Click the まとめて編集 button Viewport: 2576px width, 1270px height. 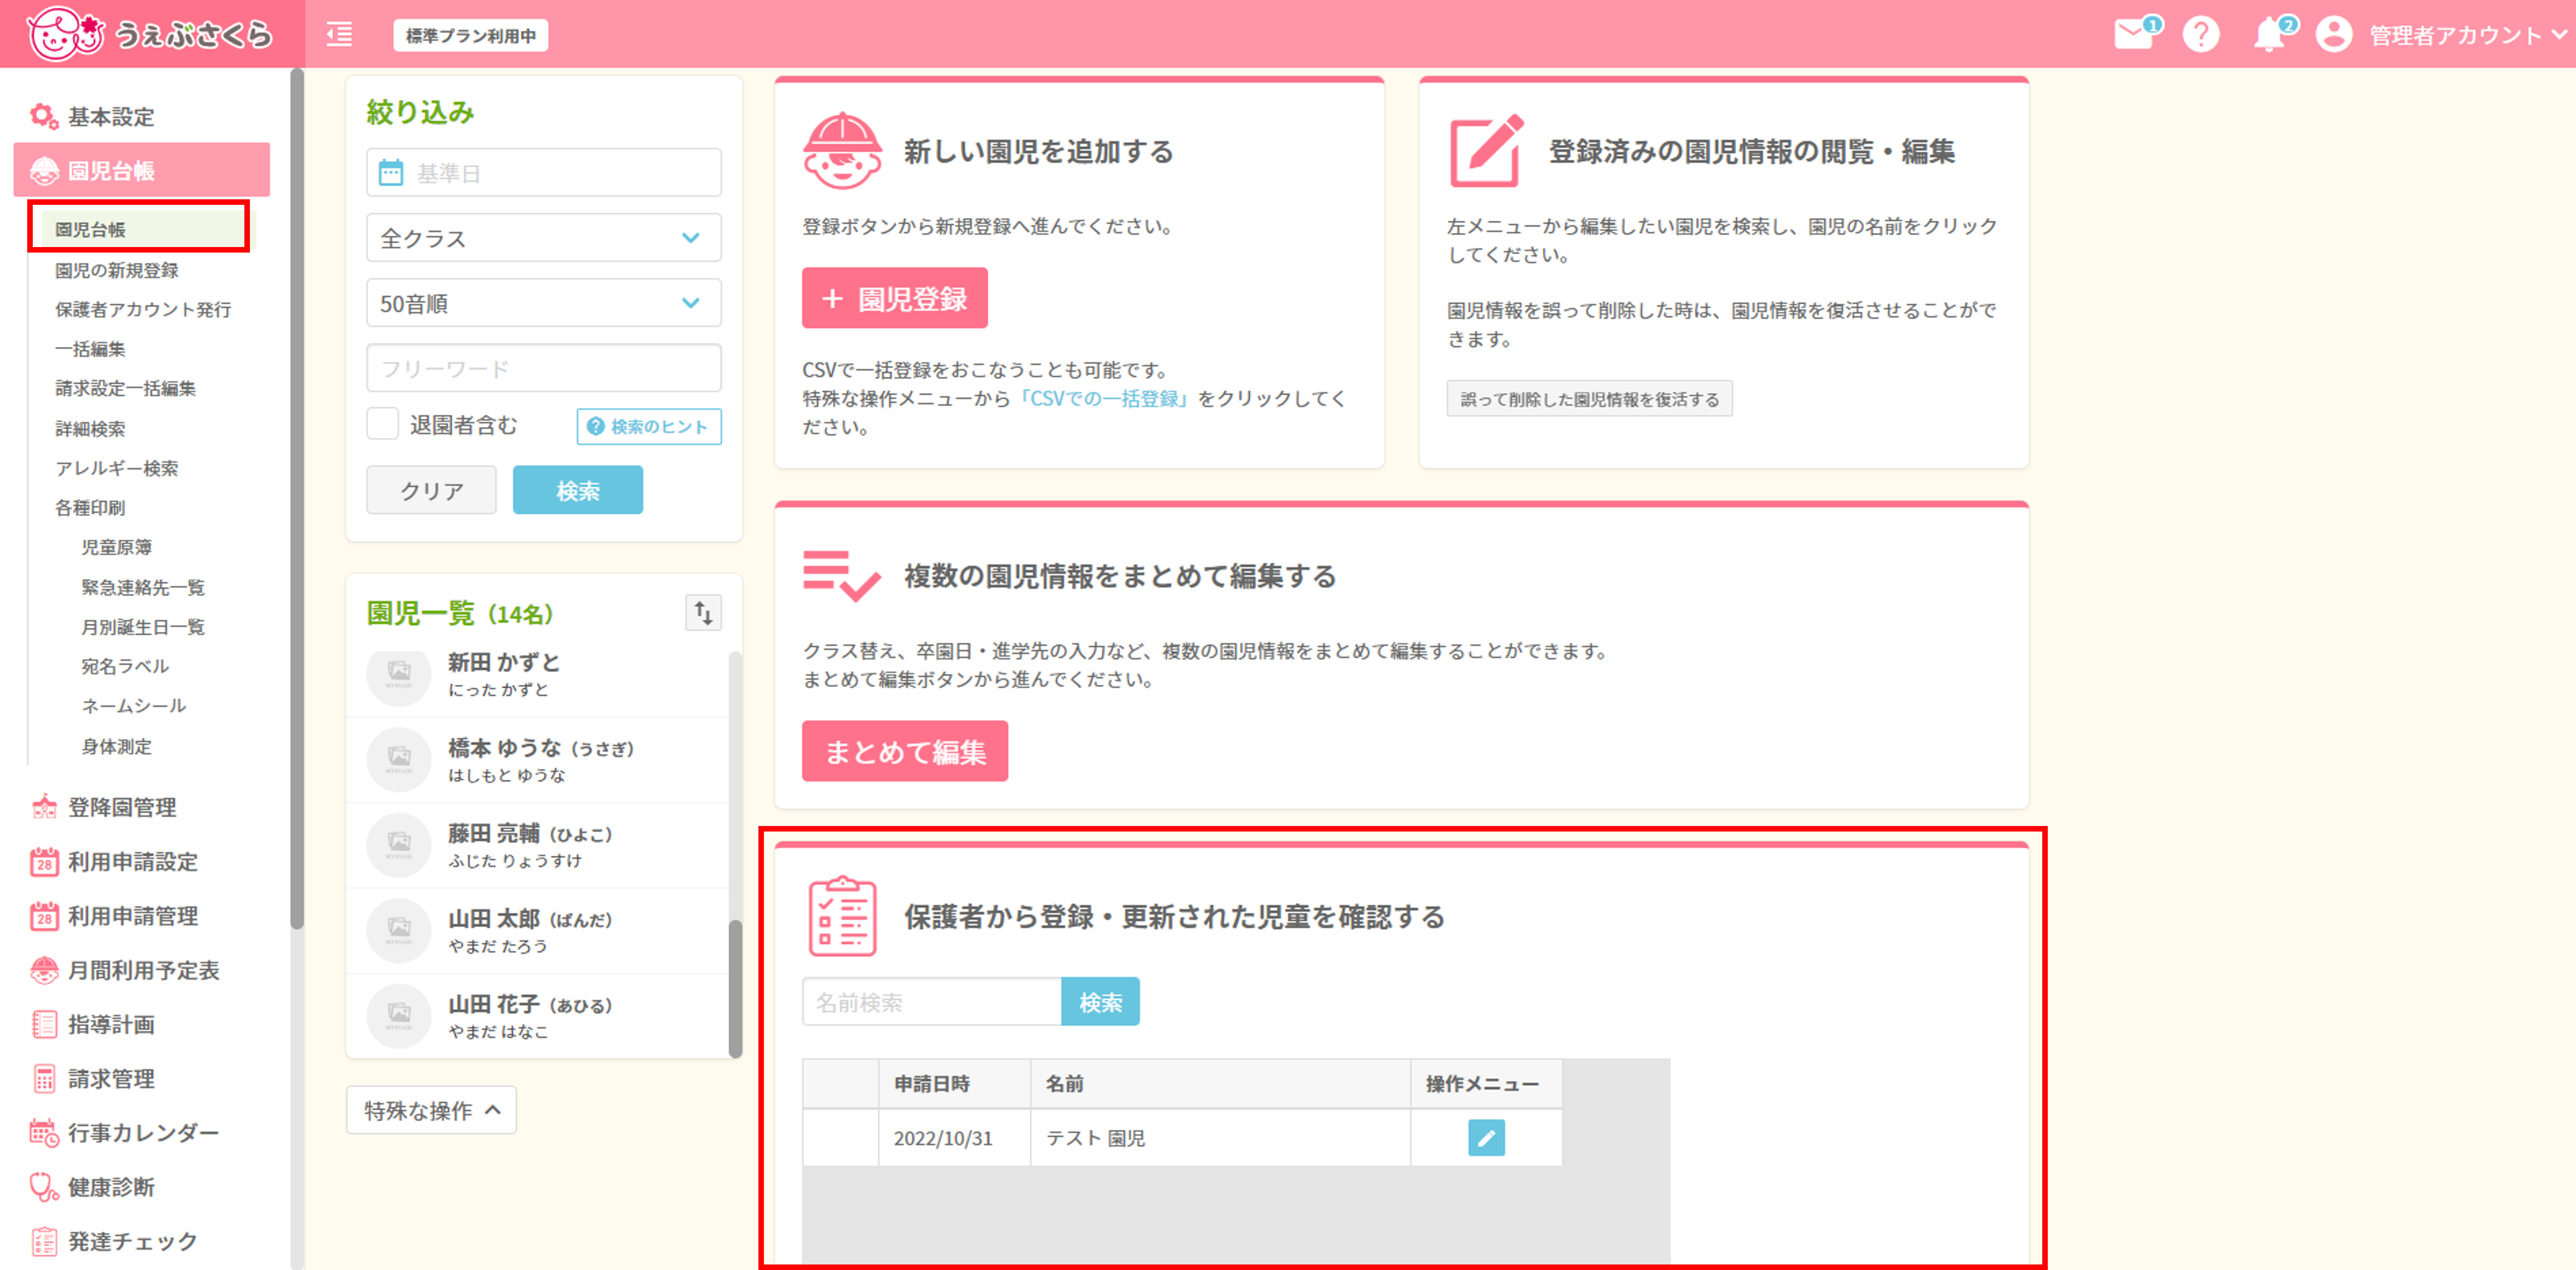pos(905,751)
